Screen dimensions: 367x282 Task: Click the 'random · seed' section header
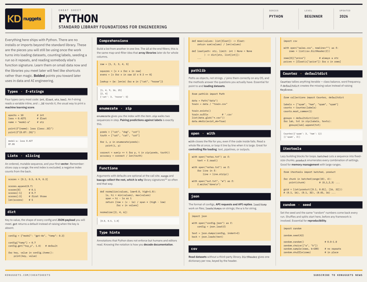(x=321, y=205)
